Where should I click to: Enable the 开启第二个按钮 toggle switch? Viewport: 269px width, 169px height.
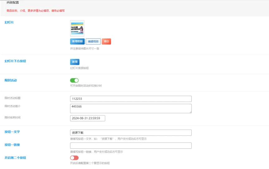(74, 158)
